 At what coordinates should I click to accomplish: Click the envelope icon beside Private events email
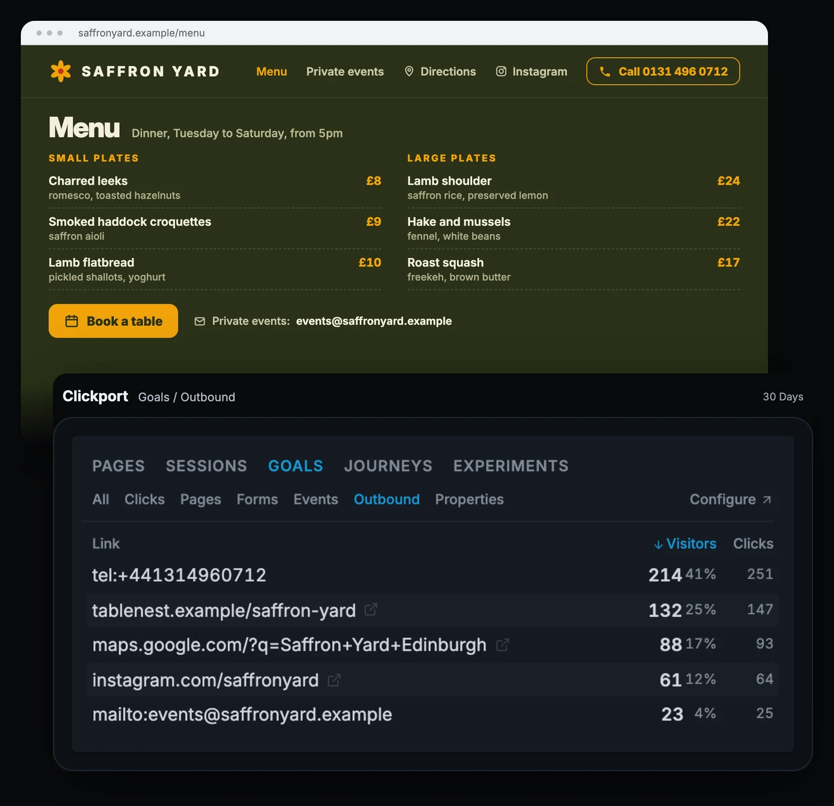pyautogui.click(x=200, y=321)
